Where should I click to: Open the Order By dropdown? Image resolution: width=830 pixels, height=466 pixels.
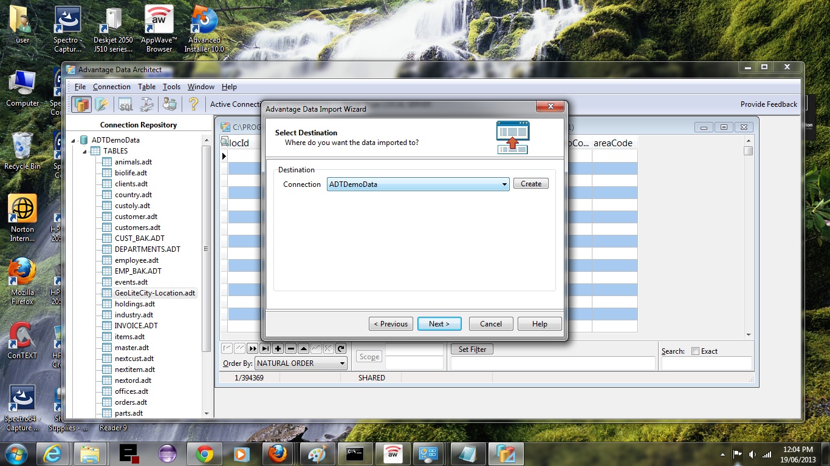coord(342,363)
